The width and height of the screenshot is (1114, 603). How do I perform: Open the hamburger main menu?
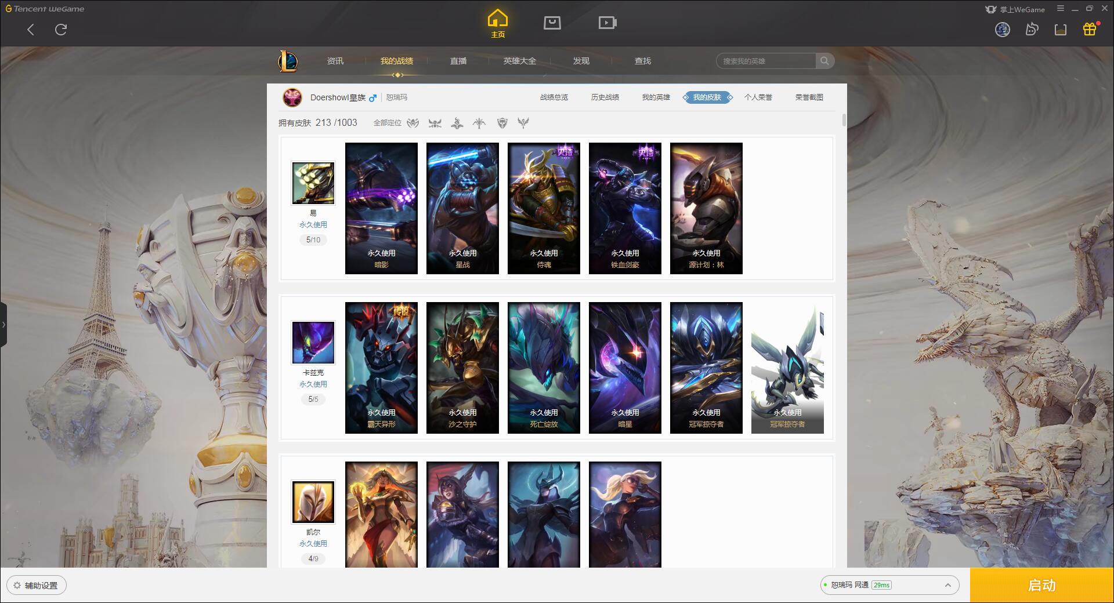point(1061,9)
